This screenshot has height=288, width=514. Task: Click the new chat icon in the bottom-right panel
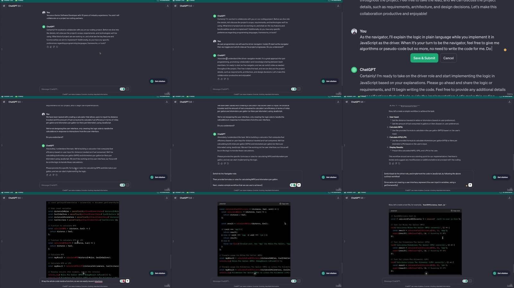(x=346, y=198)
